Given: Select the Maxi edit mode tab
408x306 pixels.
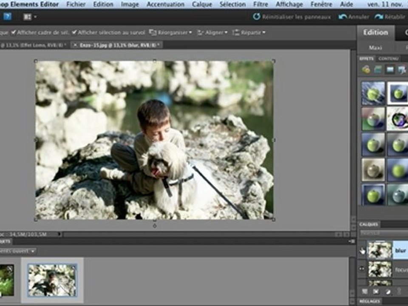Looking at the screenshot, I should (375, 48).
